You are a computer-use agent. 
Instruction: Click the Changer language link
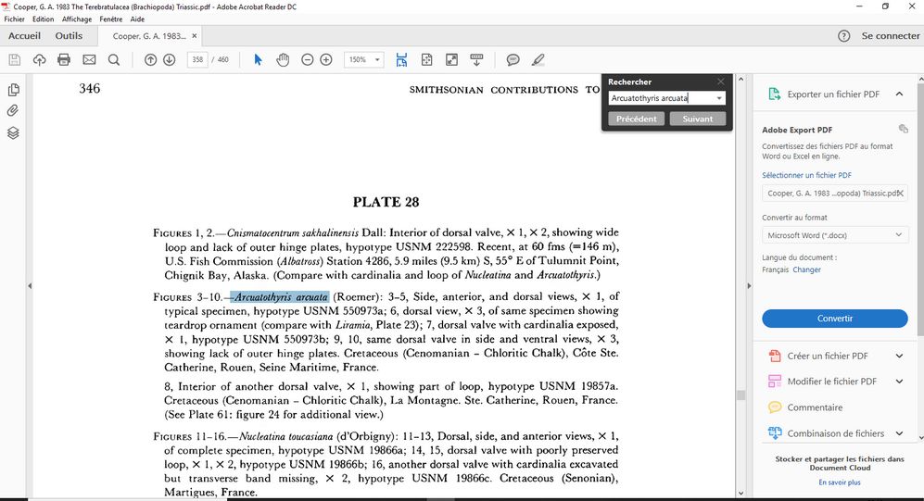(806, 269)
